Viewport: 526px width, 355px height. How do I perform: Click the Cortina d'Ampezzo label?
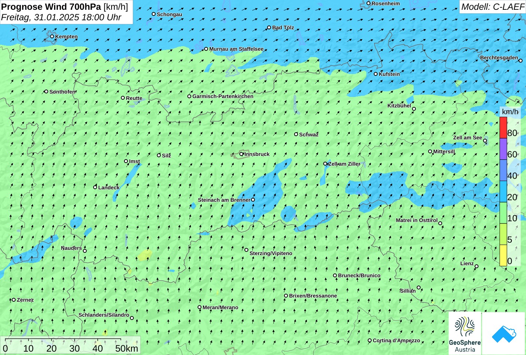point(396,341)
